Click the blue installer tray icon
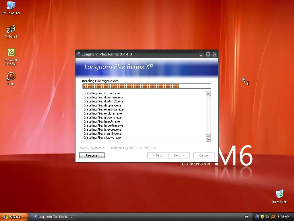Viewport: 294px width, 221px height. [257, 217]
